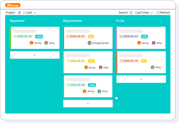Click Jenny's avatar on the 100% card
The width and height of the screenshot is (179, 123).
[x=31, y=43]
